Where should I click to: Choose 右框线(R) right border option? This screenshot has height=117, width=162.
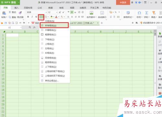(x=54, y=53)
